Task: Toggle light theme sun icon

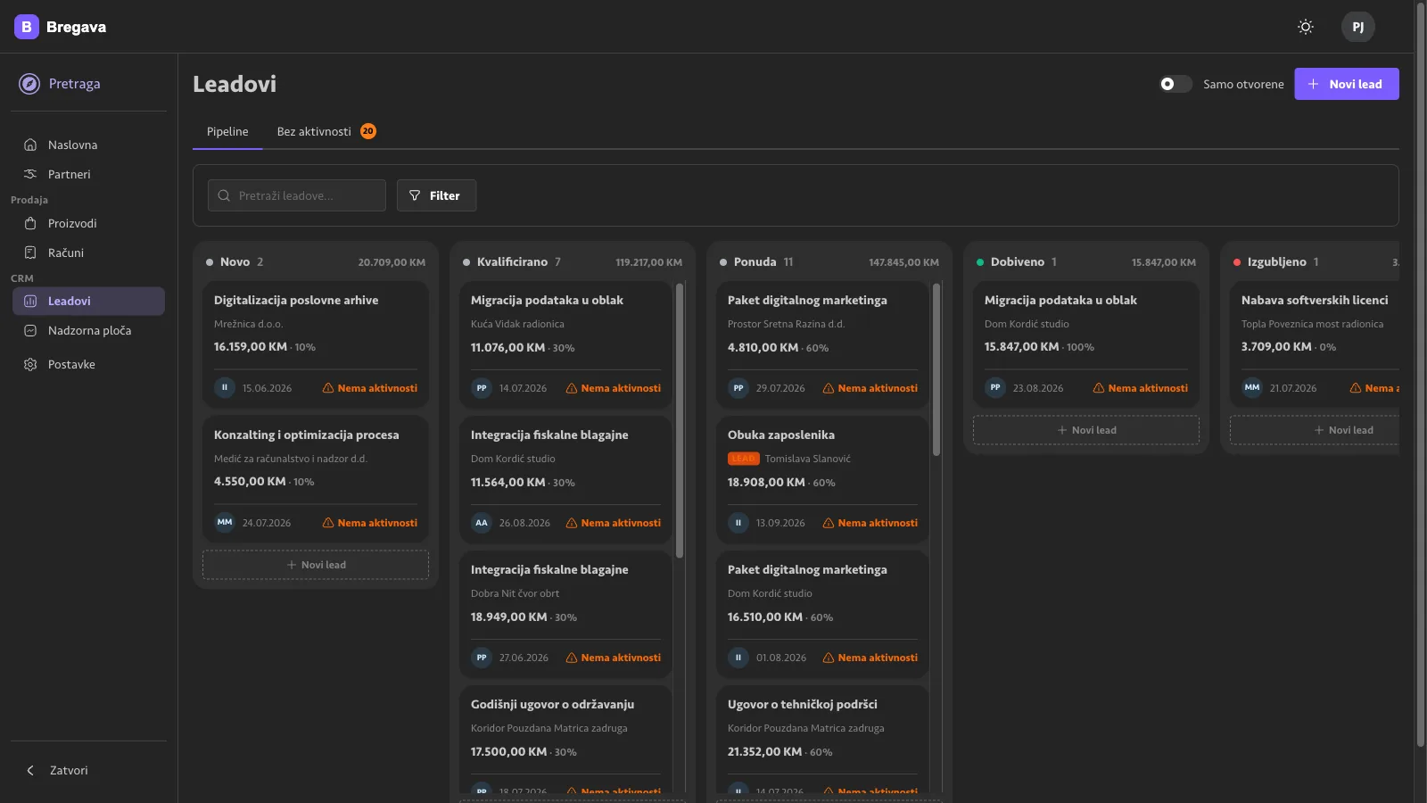Action: pos(1306,27)
